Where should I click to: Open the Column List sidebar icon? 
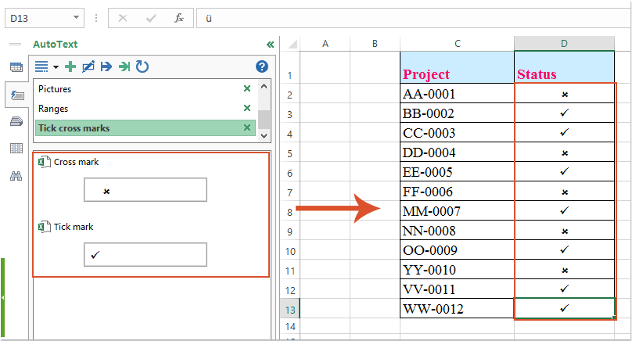click(x=16, y=149)
